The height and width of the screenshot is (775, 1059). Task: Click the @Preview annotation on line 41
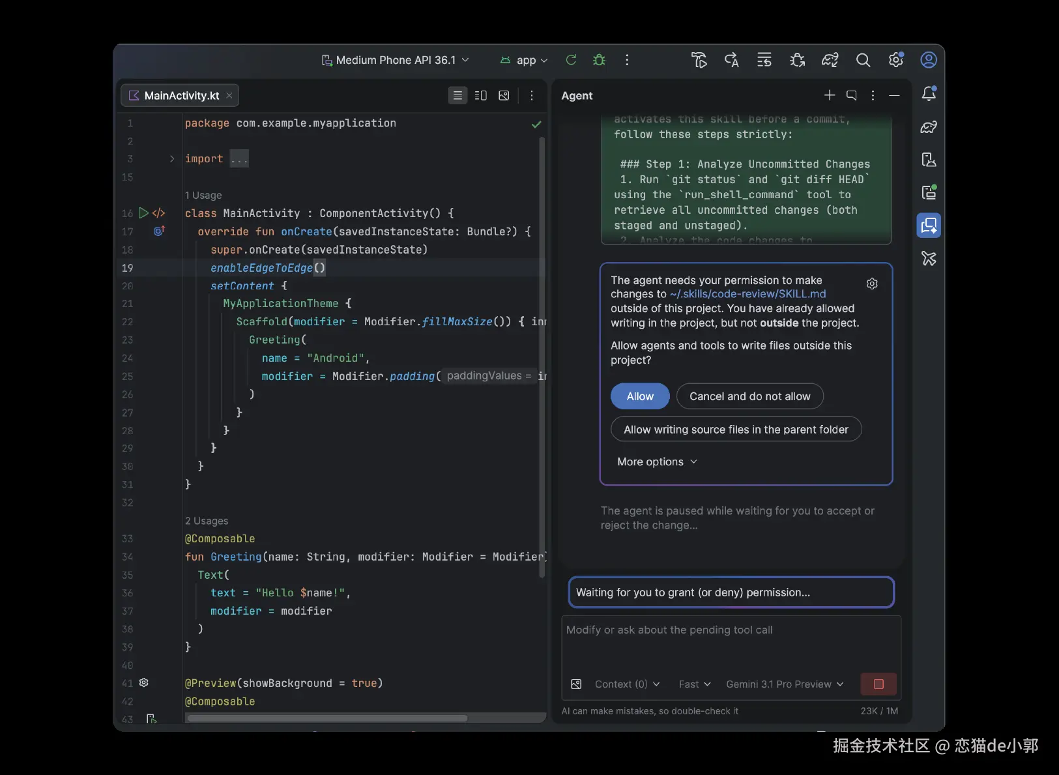(210, 683)
